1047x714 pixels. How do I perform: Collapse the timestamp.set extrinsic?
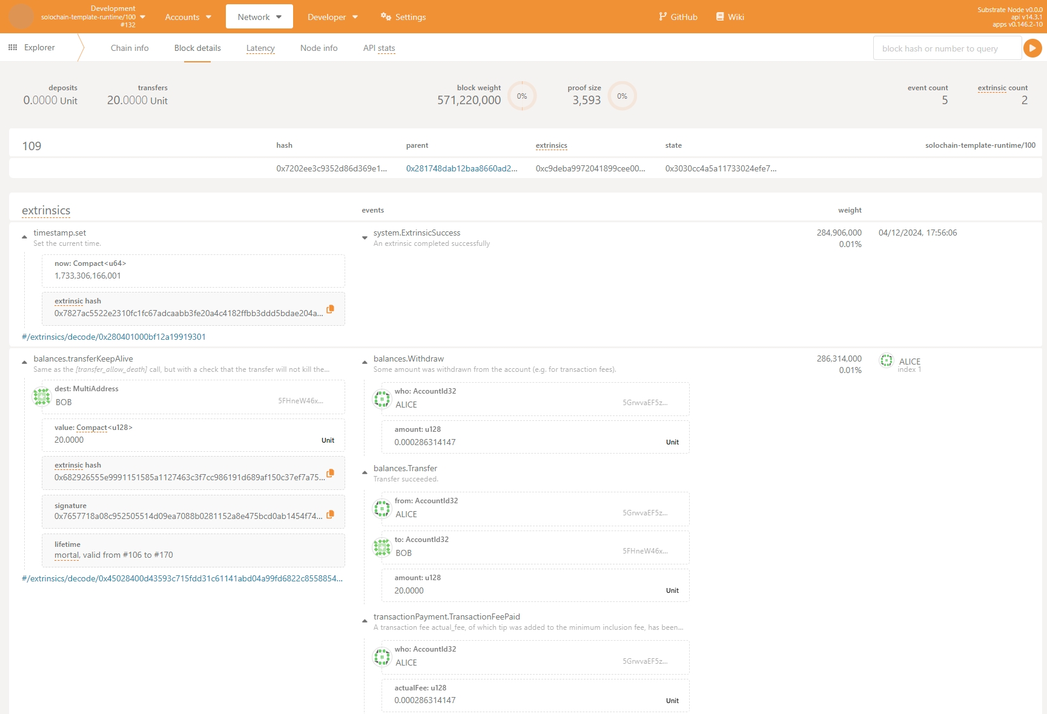pyautogui.click(x=24, y=237)
